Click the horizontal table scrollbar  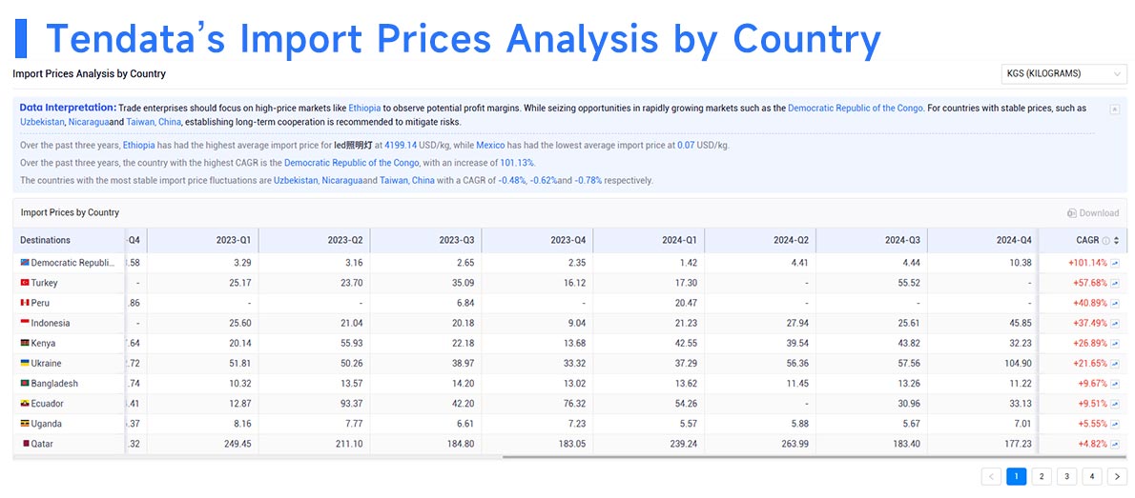coord(814,457)
